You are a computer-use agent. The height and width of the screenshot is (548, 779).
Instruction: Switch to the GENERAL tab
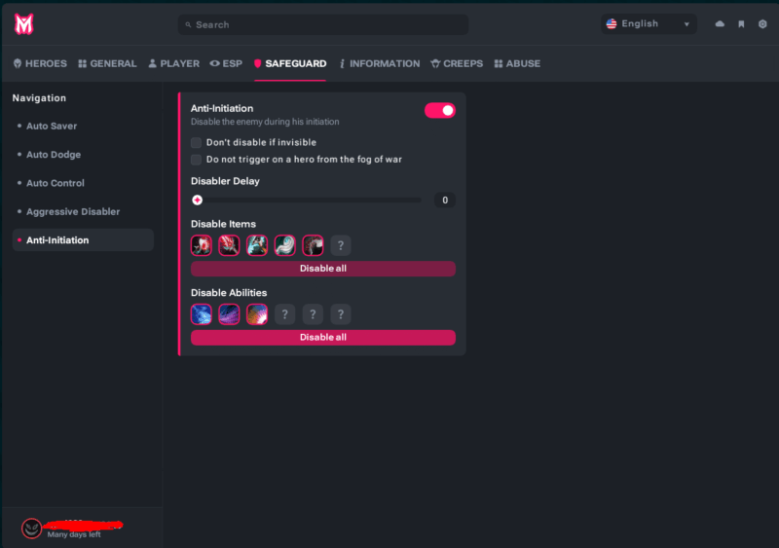107,63
